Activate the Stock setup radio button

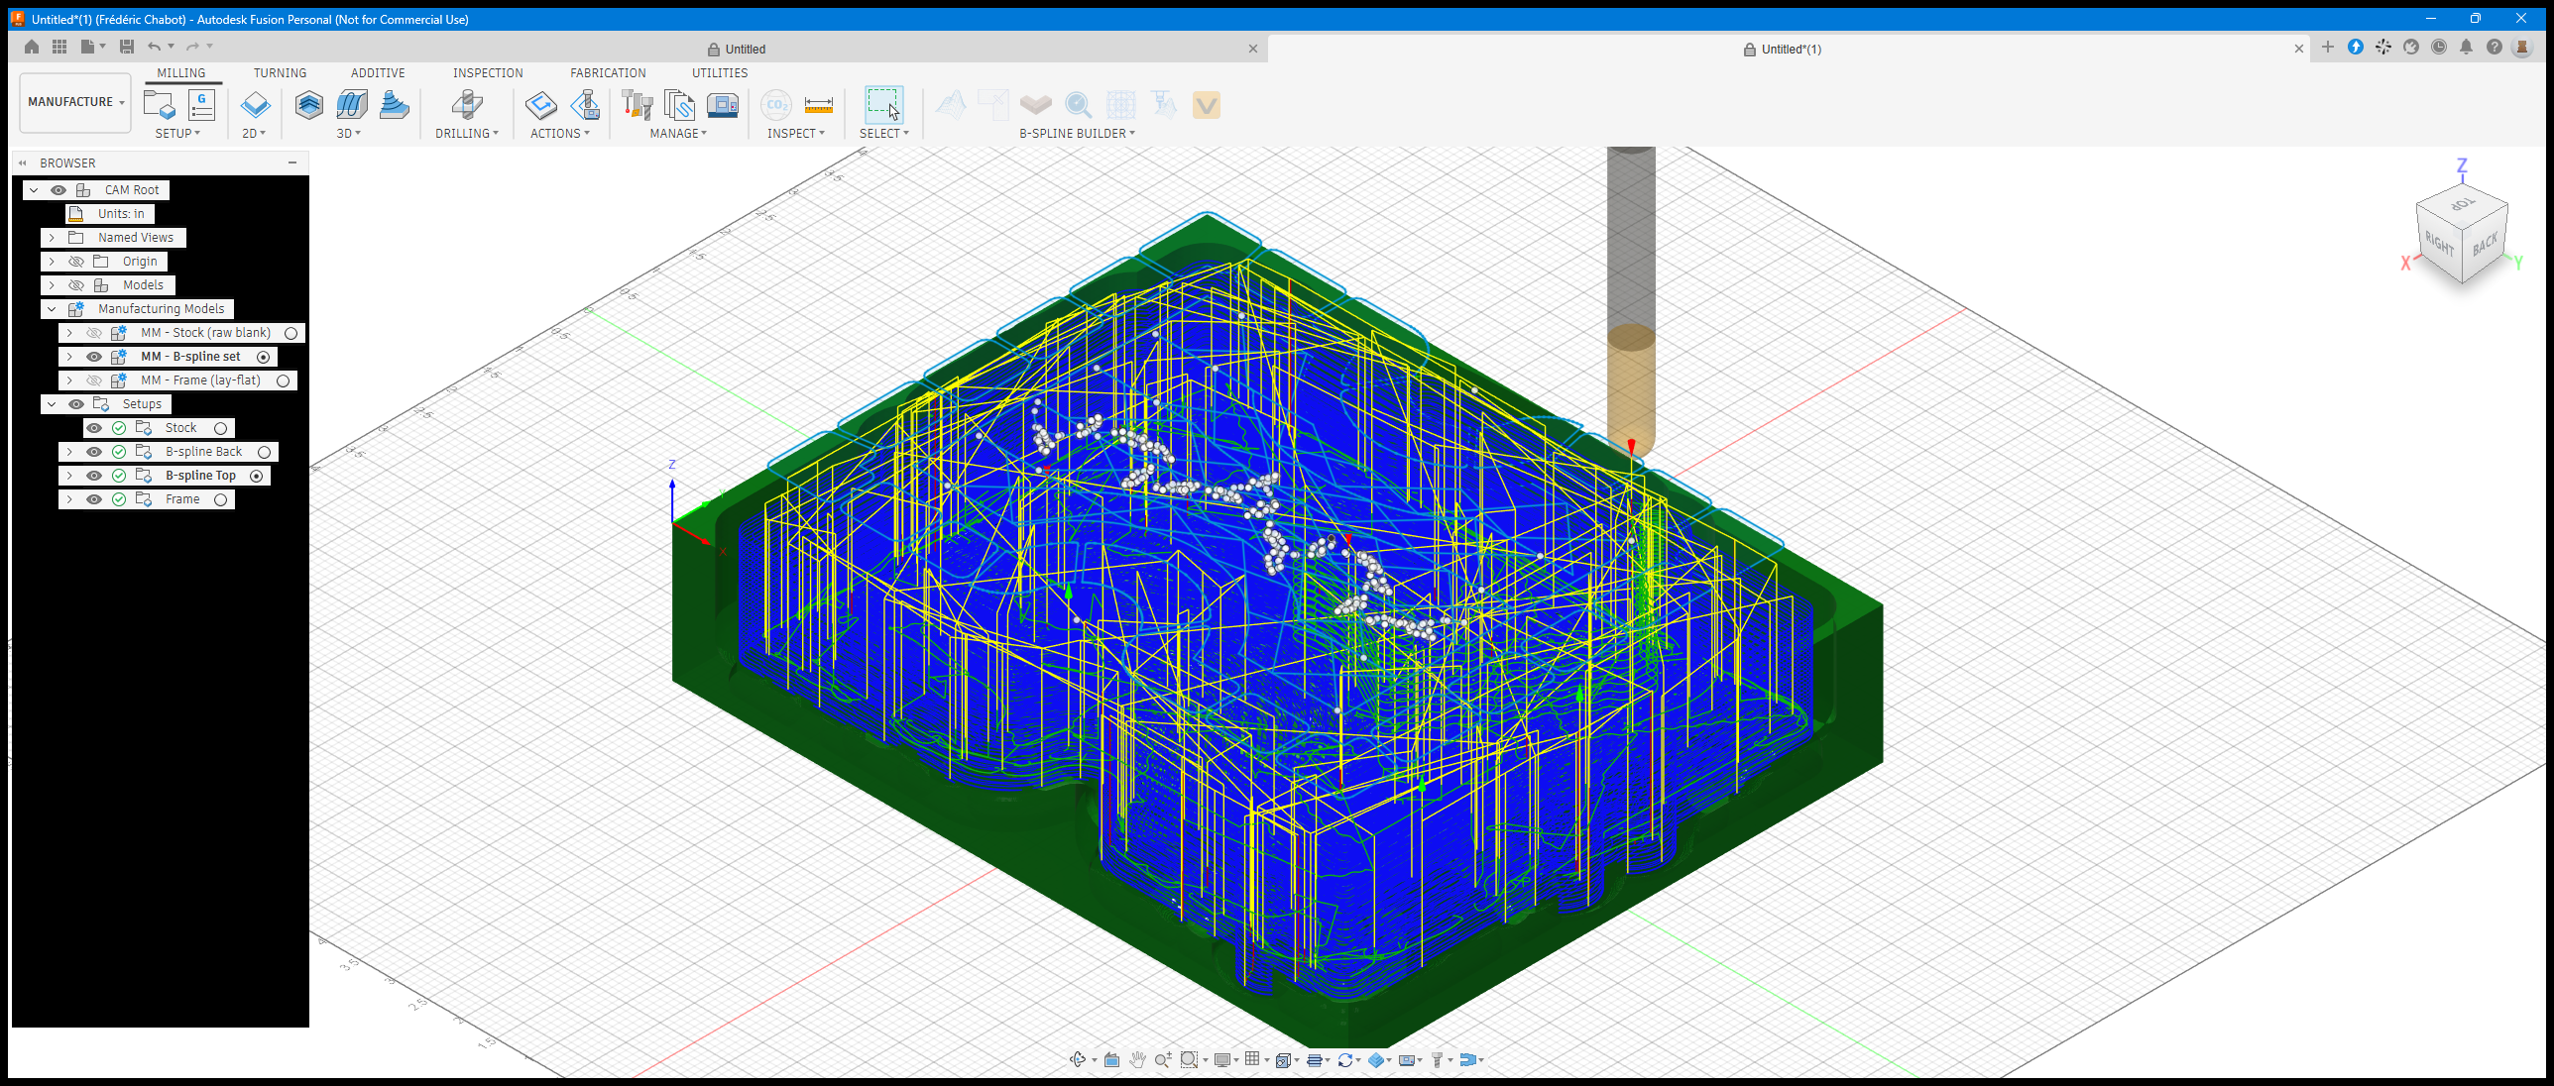pos(221,428)
